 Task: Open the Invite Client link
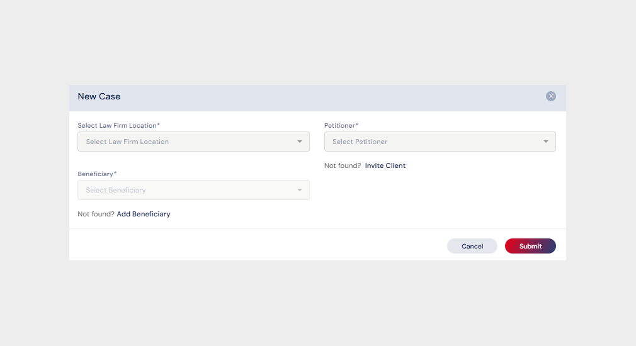pyautogui.click(x=385, y=166)
